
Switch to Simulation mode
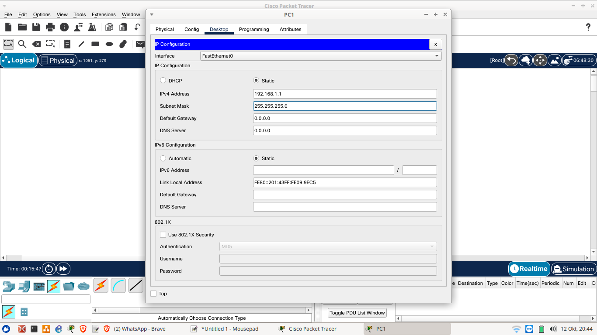pyautogui.click(x=574, y=269)
